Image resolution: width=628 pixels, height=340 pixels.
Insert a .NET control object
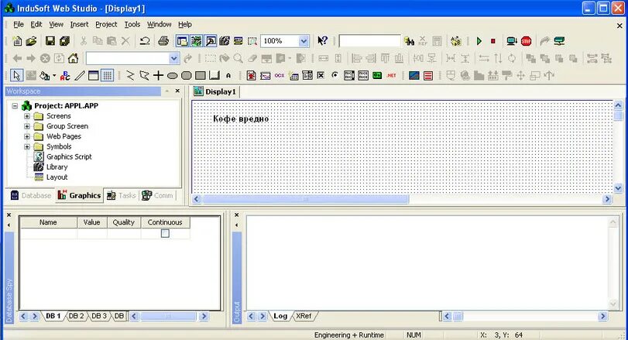391,75
